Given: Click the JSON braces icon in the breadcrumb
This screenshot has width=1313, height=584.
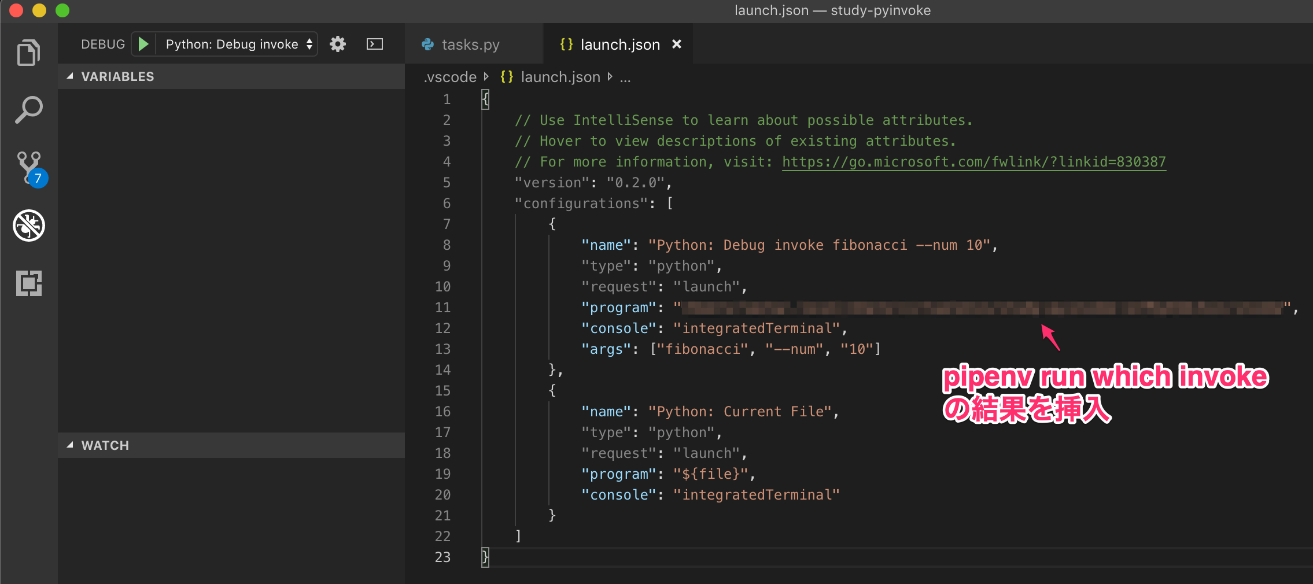Looking at the screenshot, I should coord(507,77).
